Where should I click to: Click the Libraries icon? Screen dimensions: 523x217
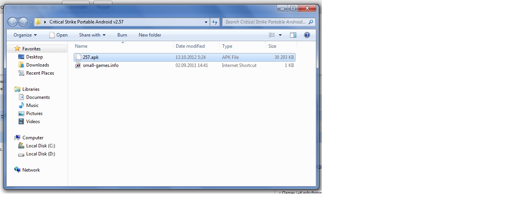(x=17, y=89)
